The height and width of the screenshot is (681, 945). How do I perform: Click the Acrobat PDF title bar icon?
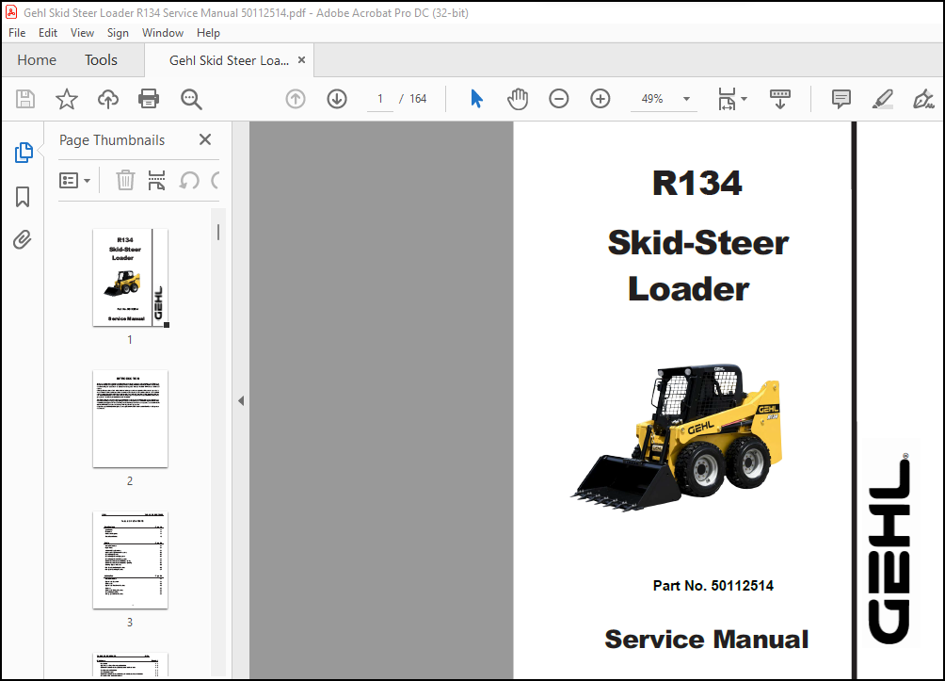[x=11, y=12]
